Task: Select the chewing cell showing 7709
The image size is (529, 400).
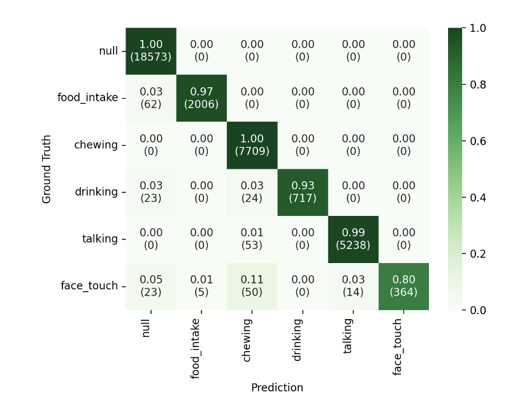Action: click(x=252, y=145)
